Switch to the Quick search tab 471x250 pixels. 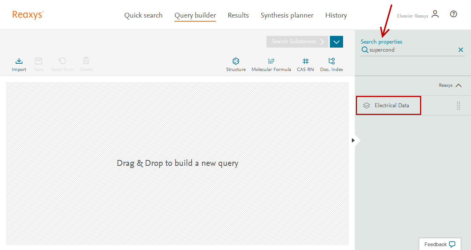[143, 15]
